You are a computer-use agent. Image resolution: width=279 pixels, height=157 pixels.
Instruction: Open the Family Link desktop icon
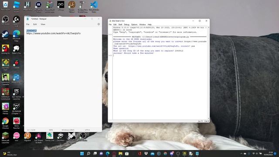click(x=49, y=137)
